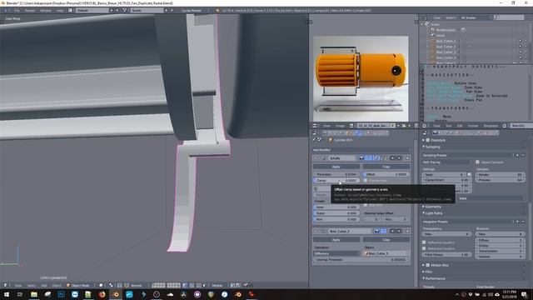Toggle Bool_Cutter_5 modifier render visibility

376,232
